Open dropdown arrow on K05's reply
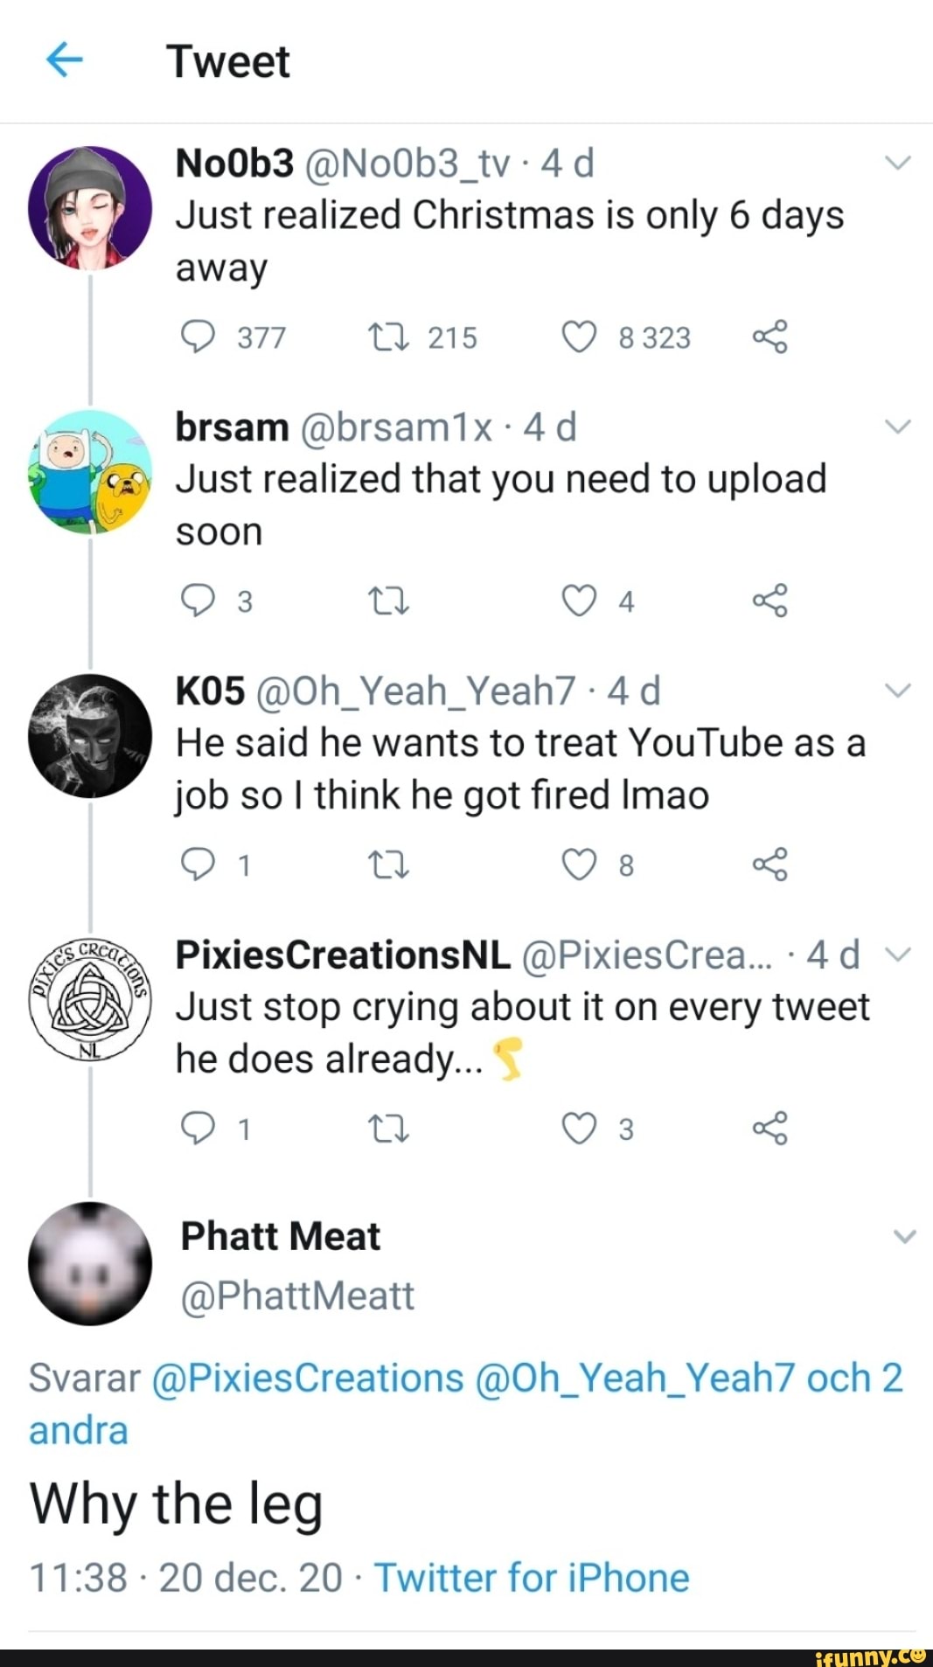The width and height of the screenshot is (933, 1667). (897, 689)
